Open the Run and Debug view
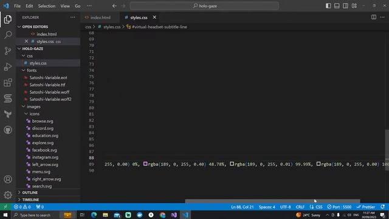 click(x=8, y=66)
